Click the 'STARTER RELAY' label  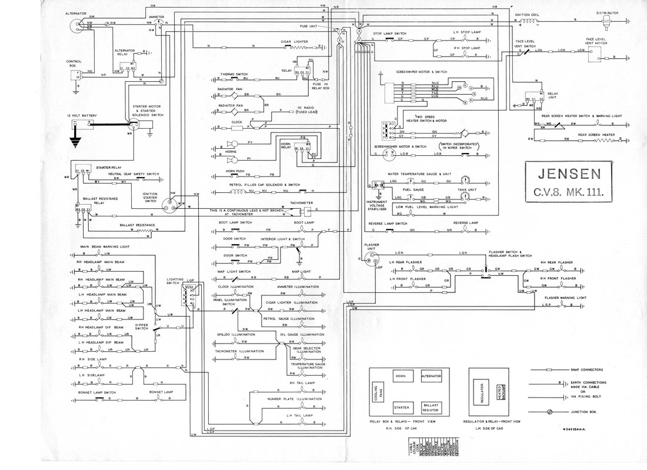109,168
